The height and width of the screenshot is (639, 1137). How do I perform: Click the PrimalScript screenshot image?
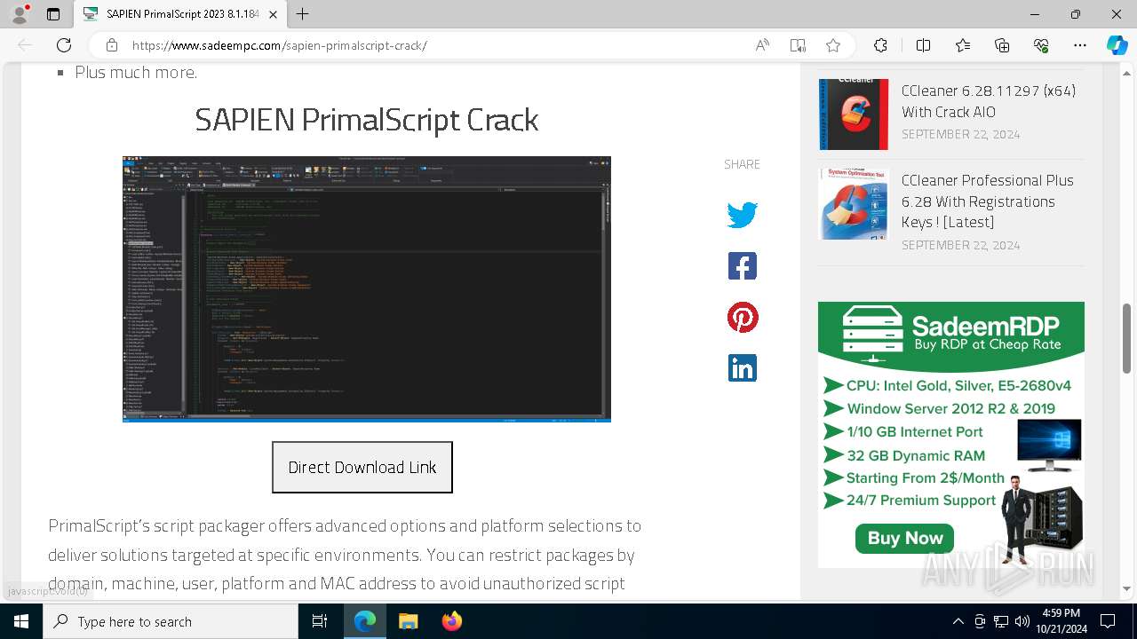point(367,288)
